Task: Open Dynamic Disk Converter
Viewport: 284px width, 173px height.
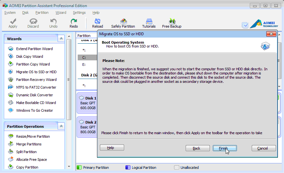Action: click(x=34, y=95)
